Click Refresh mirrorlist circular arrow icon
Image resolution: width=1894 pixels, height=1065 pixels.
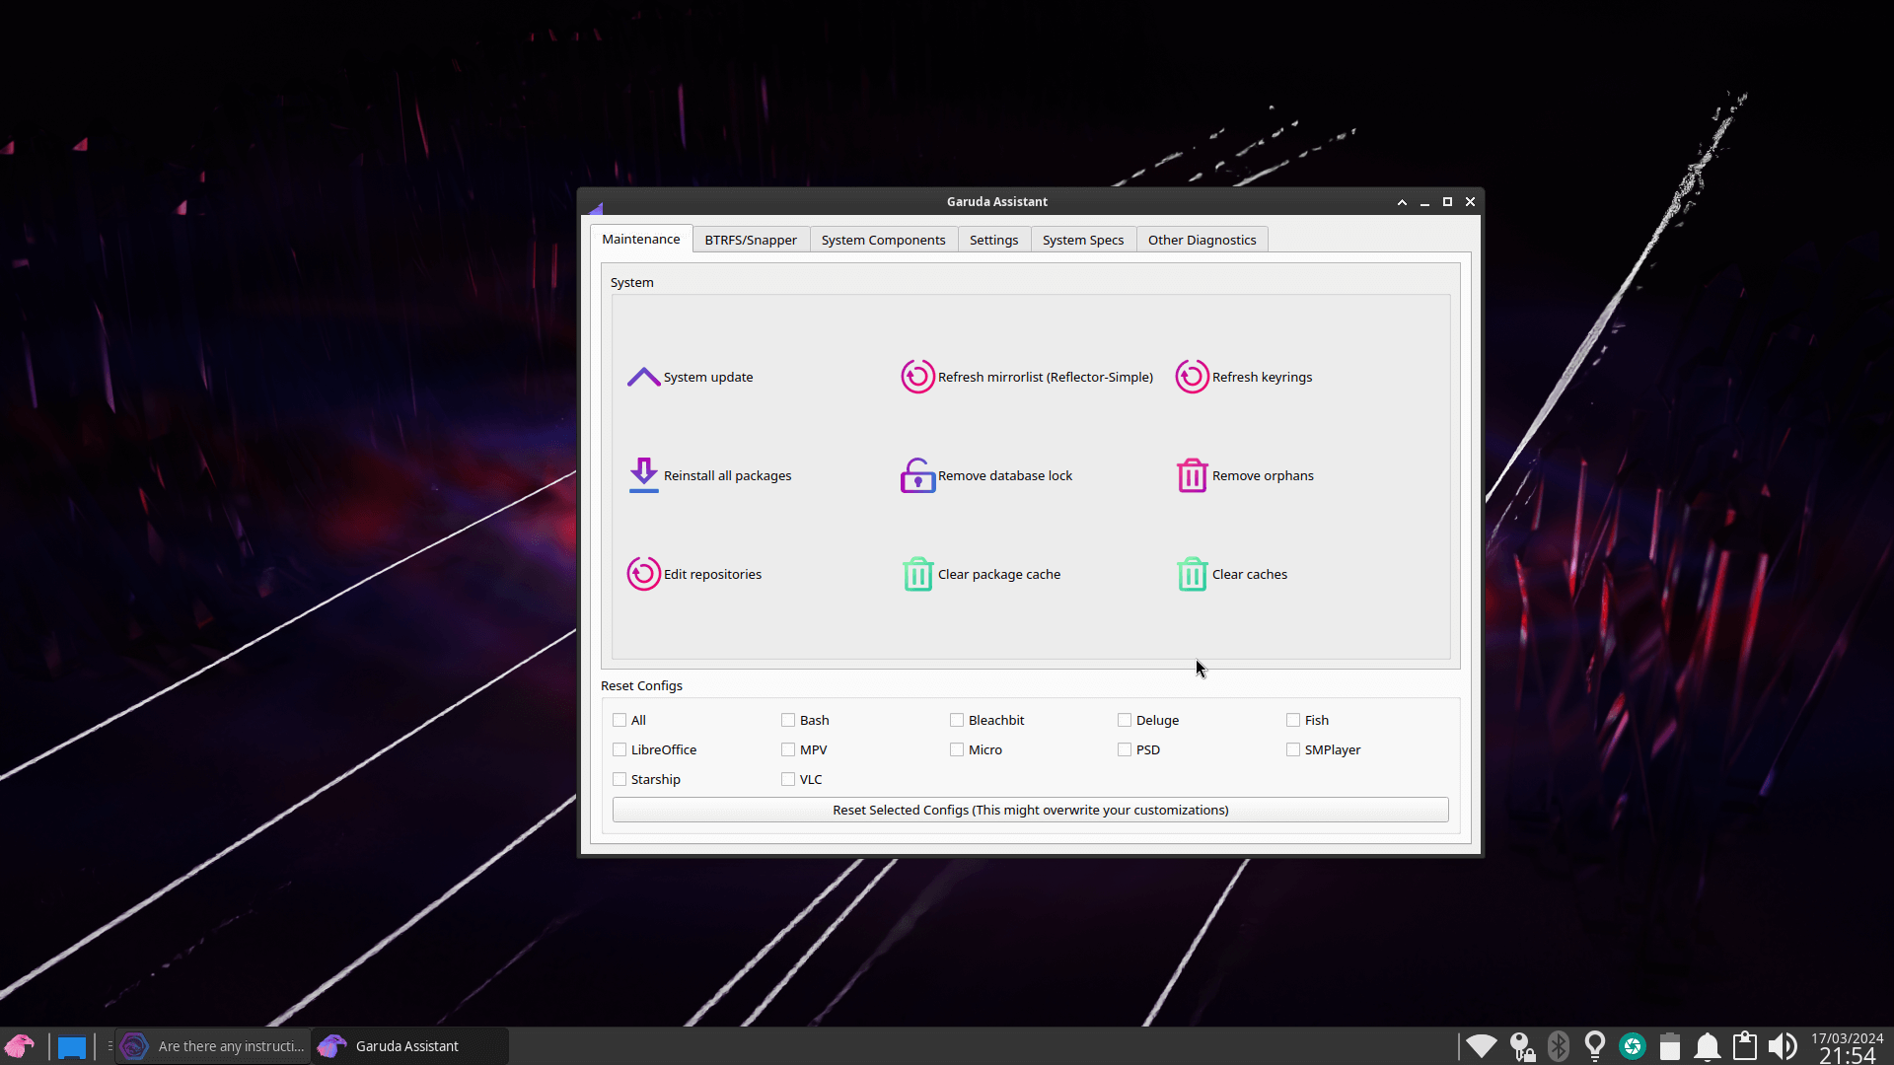pos(917,377)
